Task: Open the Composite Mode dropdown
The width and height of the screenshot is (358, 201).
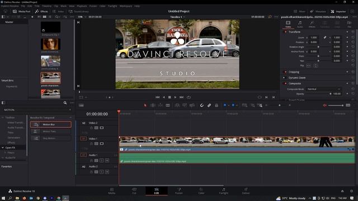Action: [323, 89]
